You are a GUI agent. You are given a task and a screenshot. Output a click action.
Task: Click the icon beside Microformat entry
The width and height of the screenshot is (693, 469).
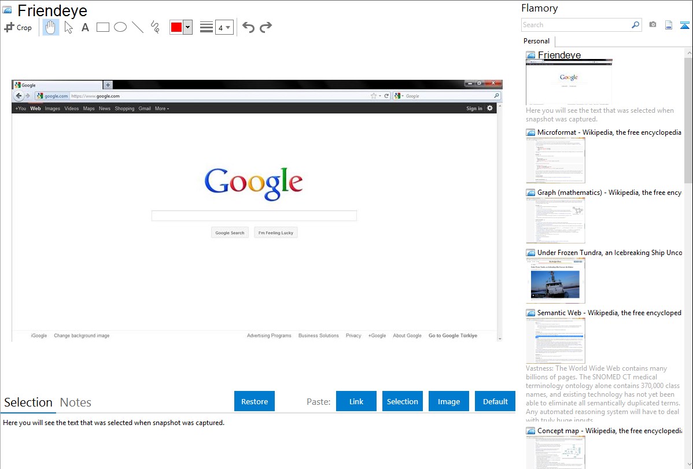531,132
